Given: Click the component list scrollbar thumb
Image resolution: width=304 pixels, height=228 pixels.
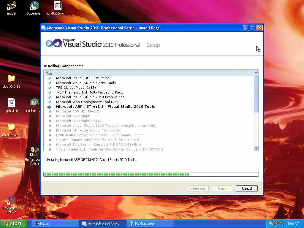Looking at the screenshot, I should click(256, 94).
